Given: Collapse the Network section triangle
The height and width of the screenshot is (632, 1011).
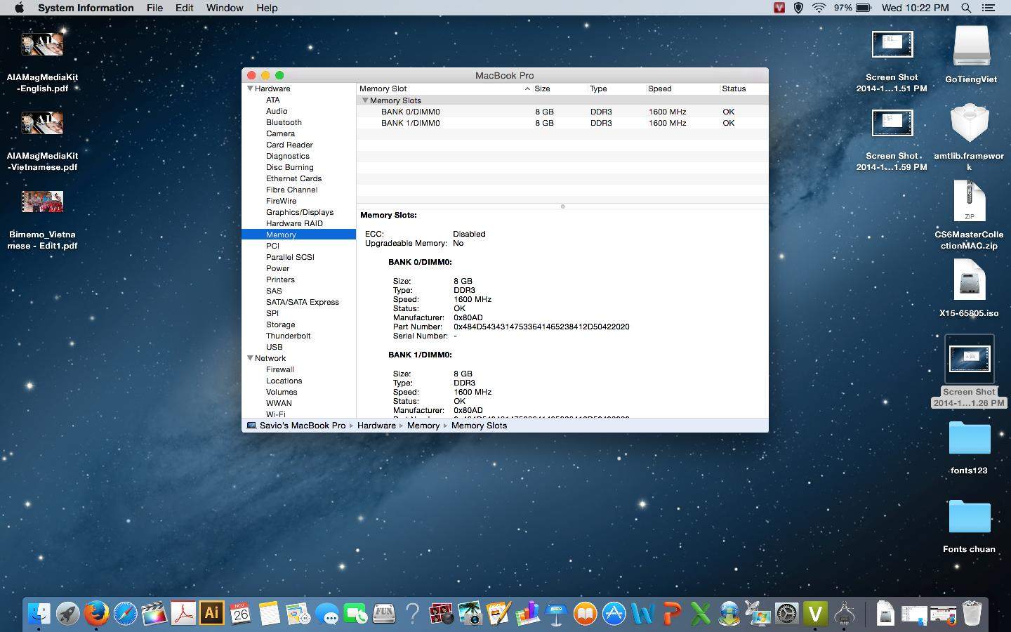Looking at the screenshot, I should point(250,358).
